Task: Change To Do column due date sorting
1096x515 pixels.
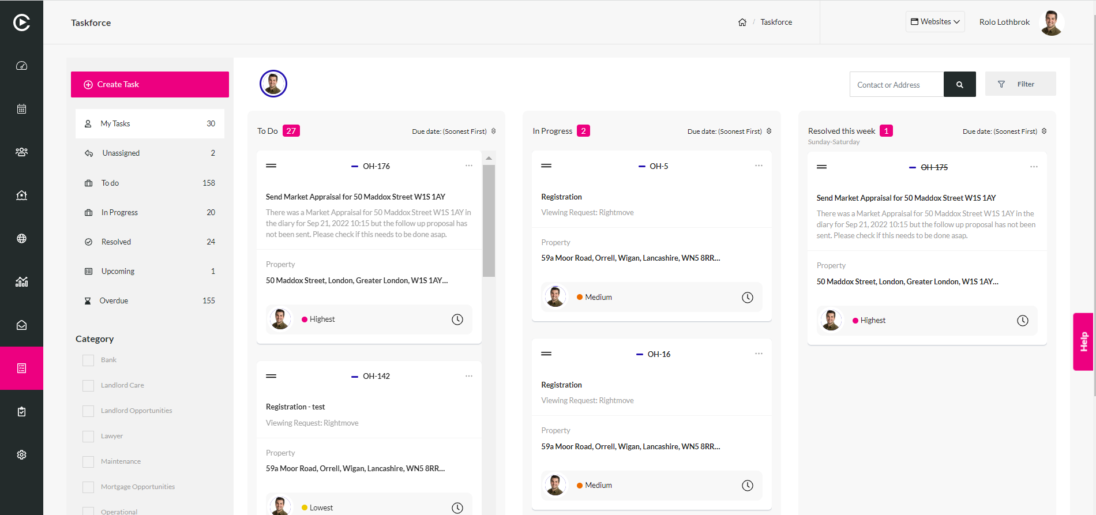Action: pyautogui.click(x=453, y=131)
